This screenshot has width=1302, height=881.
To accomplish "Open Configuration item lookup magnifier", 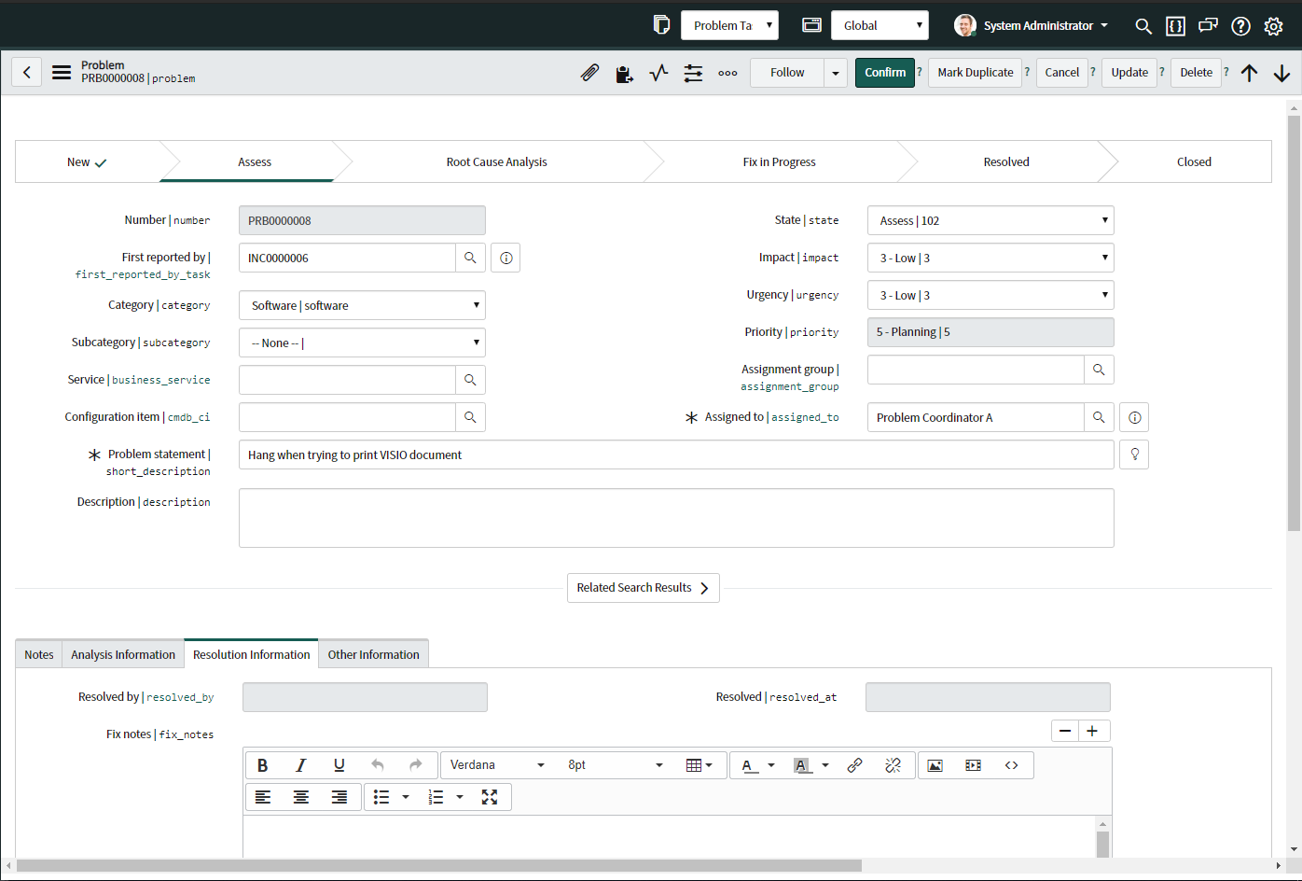I will [470, 417].
